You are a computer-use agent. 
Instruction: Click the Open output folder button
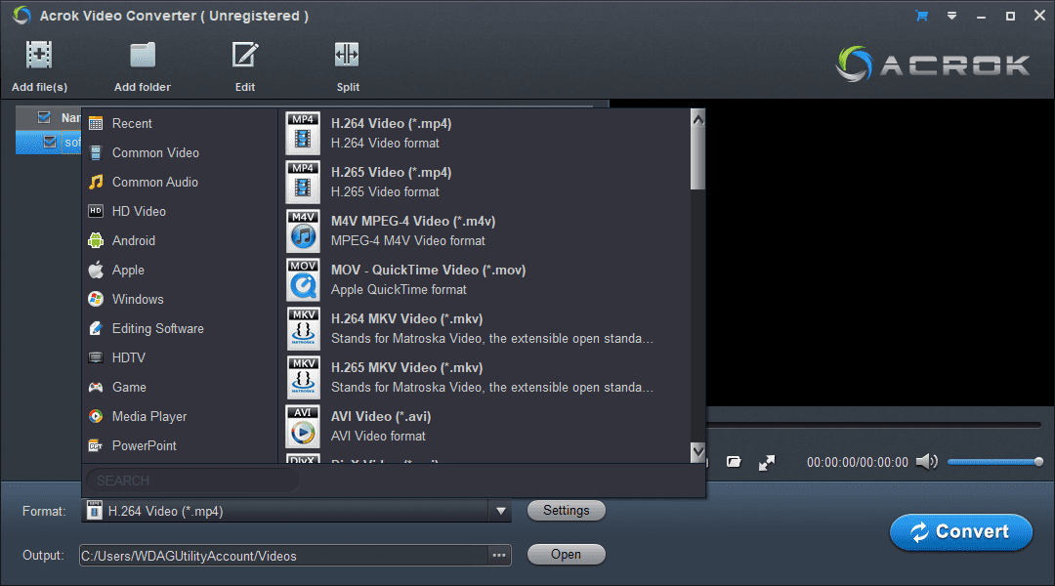[x=566, y=555]
